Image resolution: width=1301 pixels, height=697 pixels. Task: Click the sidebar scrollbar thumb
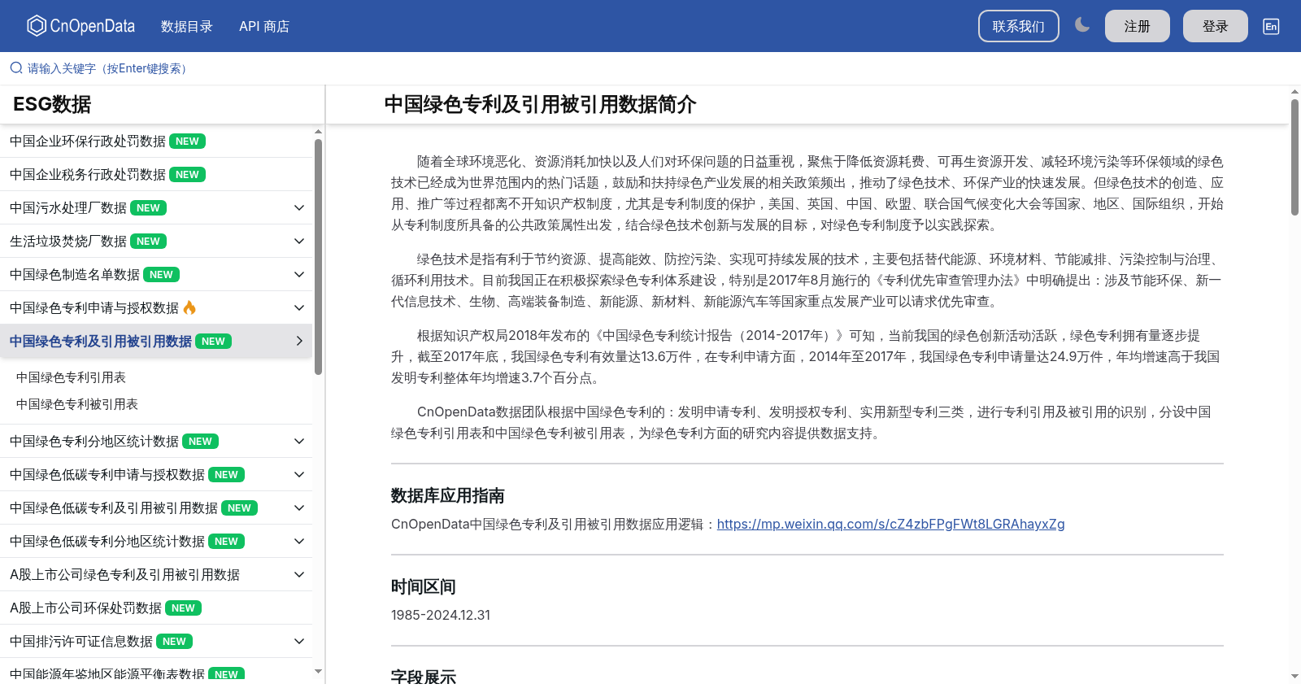point(318,256)
